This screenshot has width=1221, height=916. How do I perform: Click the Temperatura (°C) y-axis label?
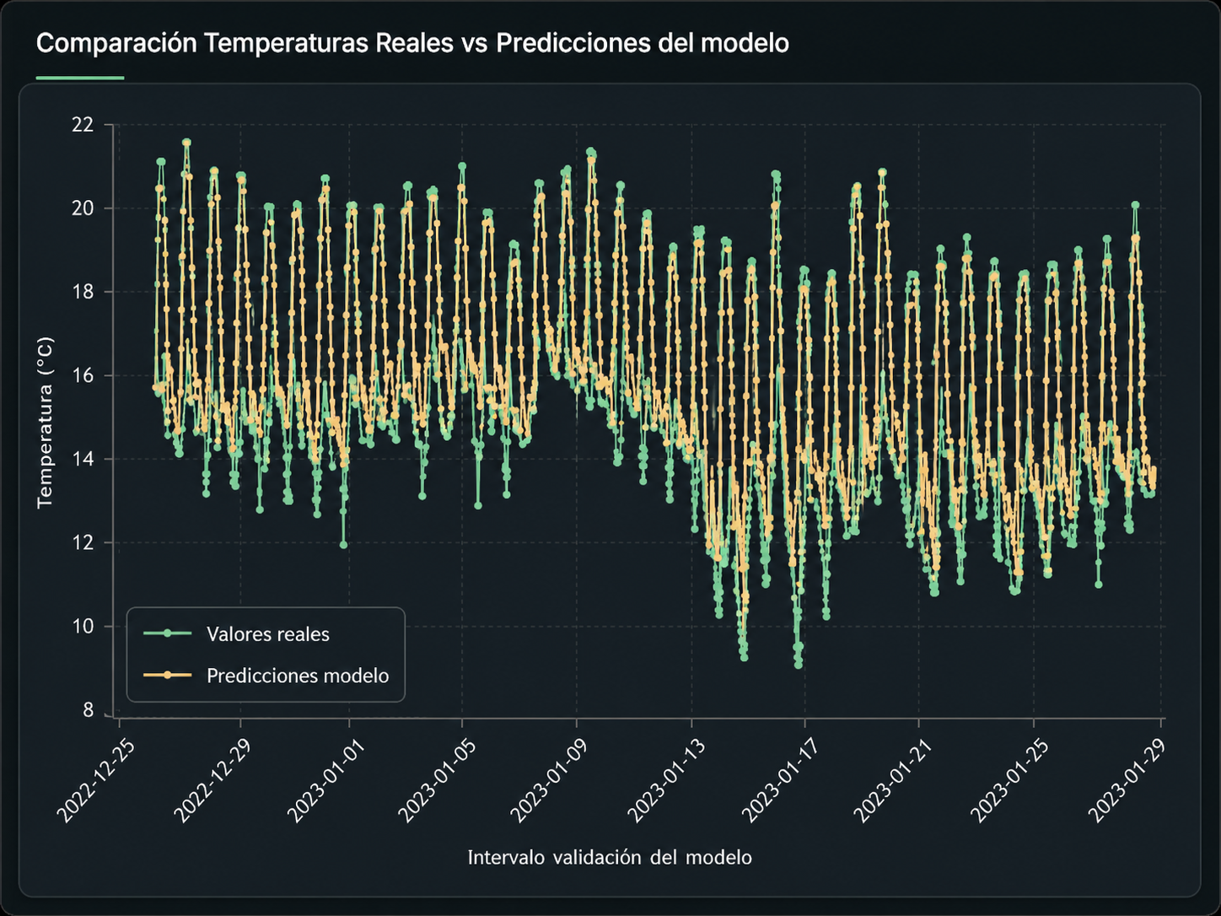click(x=45, y=423)
